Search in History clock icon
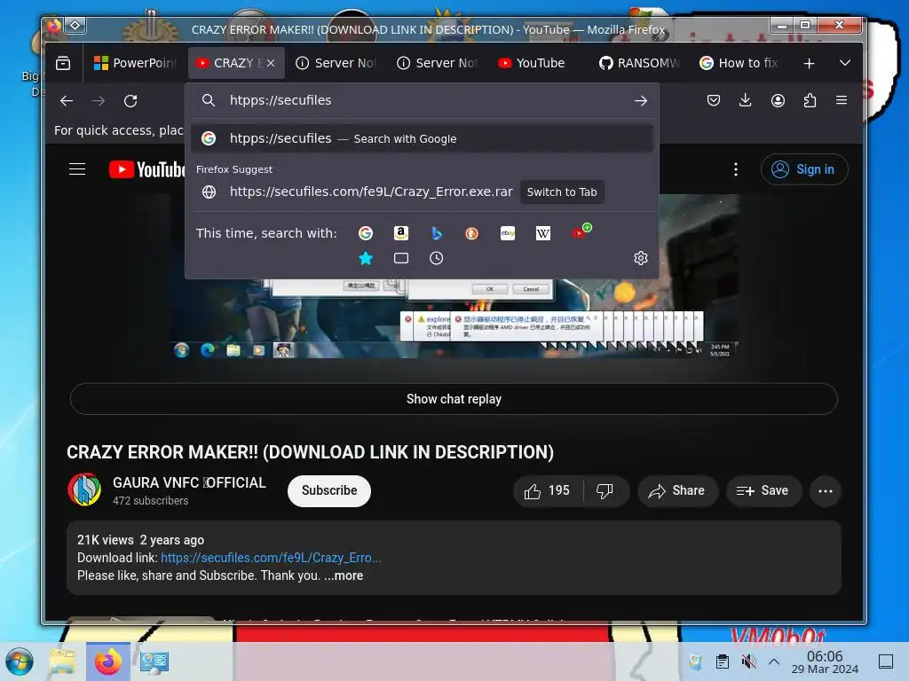The image size is (909, 681). [437, 258]
